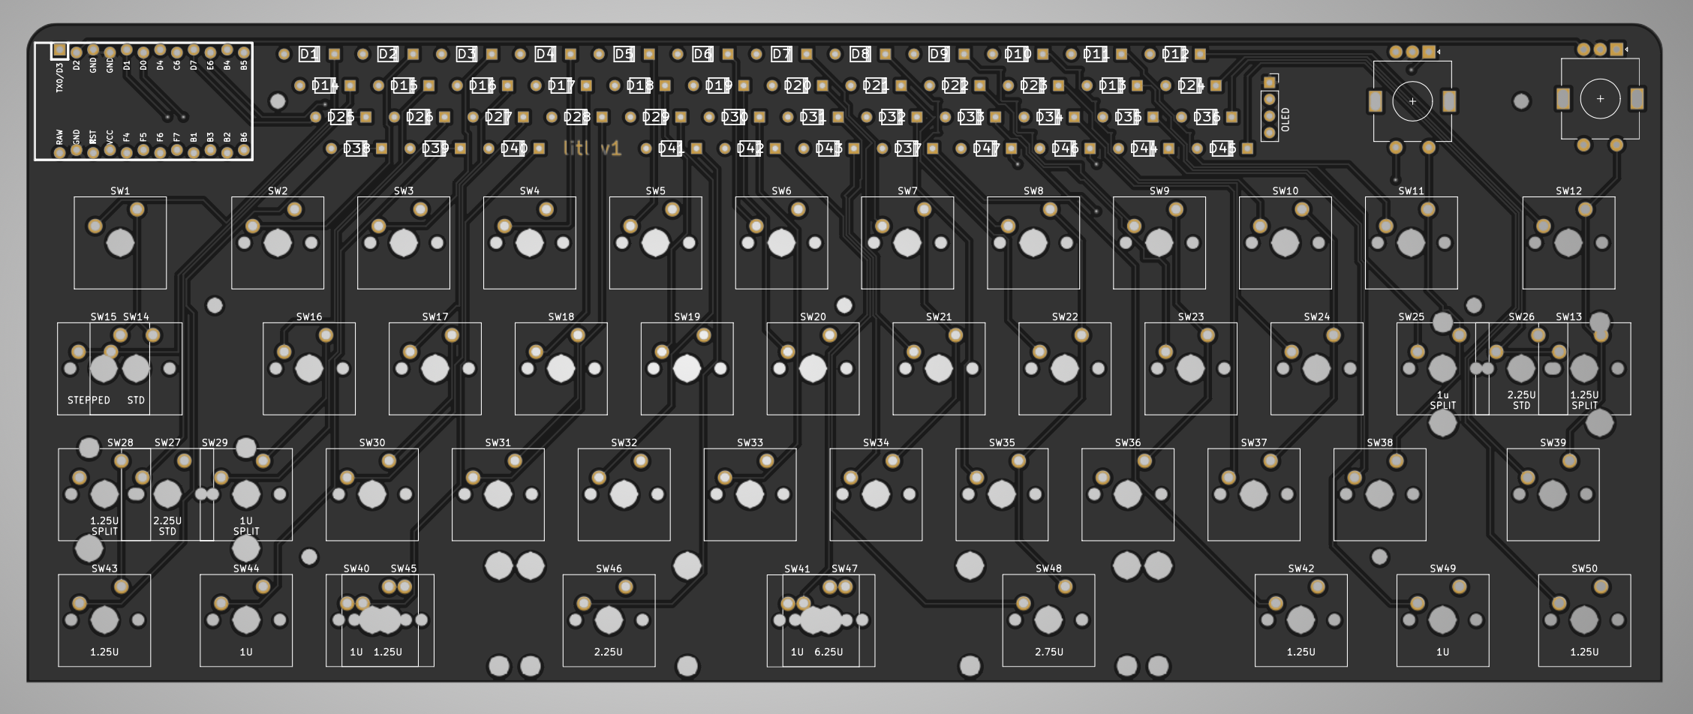The image size is (1693, 714).
Task: Select the D20 diode label
Action: pos(797,85)
